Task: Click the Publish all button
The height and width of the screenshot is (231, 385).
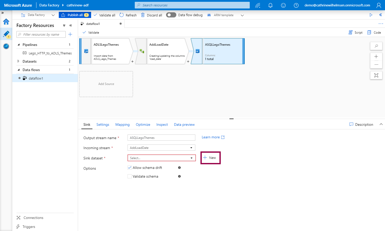Action: coord(75,15)
